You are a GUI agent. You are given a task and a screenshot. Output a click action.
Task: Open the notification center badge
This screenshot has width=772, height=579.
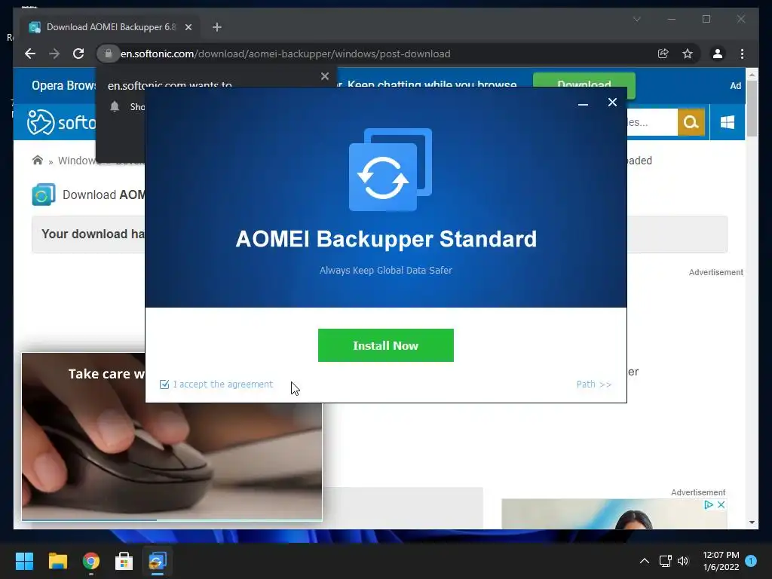(x=751, y=560)
